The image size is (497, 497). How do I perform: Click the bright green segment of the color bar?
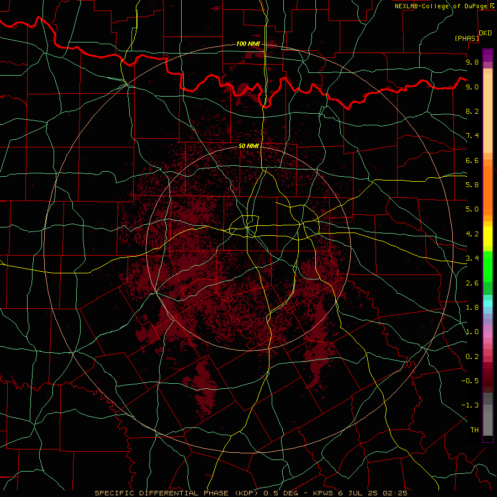488,266
